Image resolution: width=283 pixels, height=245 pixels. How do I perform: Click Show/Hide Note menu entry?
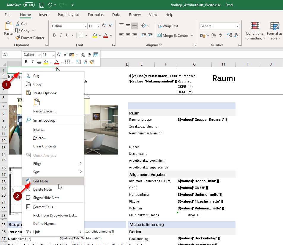point(53,198)
